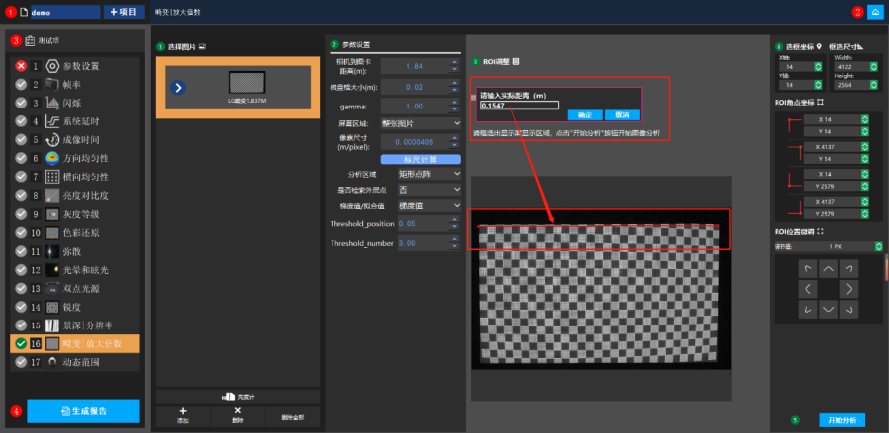Screen dimensions: 889x433
Task: Click the actual distance input field
Action: click(x=519, y=104)
